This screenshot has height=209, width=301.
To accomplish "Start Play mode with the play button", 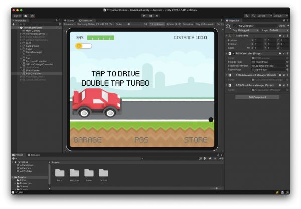I will pos(144,16).
